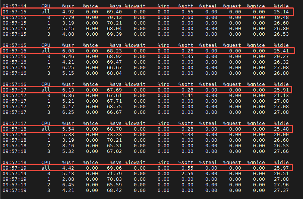Click the 69.40 %sys value at 09:57:15

pos(114,12)
